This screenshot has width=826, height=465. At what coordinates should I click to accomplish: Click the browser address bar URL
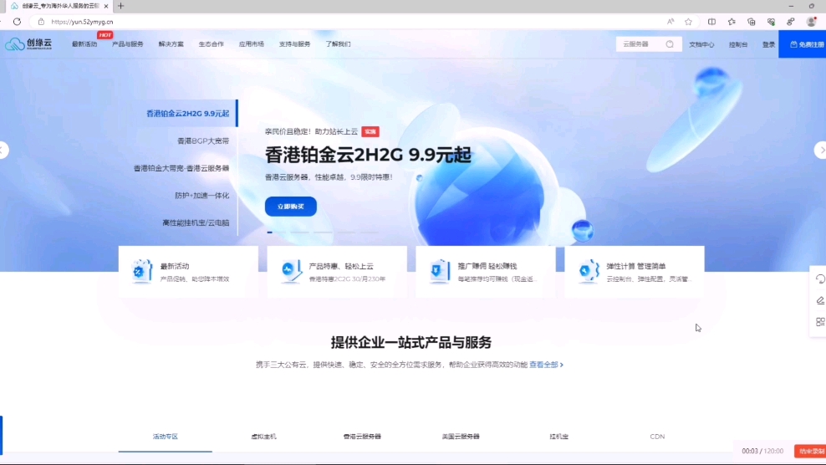(x=82, y=22)
